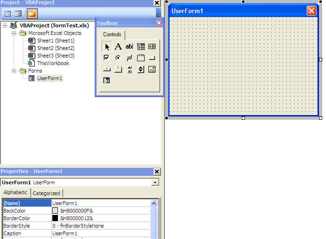Screen dimensions: 326x239
Task: Click the &H8000000F& BackColor value
Action: (x=76, y=211)
